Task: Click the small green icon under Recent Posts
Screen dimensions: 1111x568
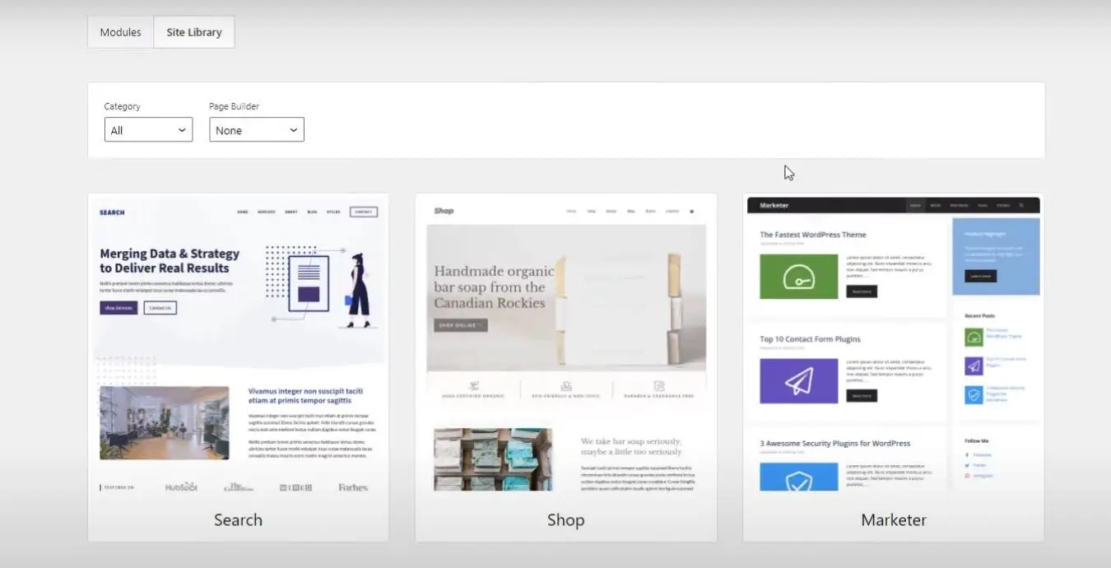Action: pyautogui.click(x=974, y=337)
